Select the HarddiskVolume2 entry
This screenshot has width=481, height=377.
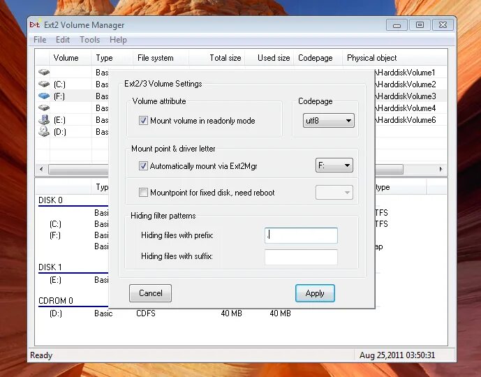pos(405,84)
